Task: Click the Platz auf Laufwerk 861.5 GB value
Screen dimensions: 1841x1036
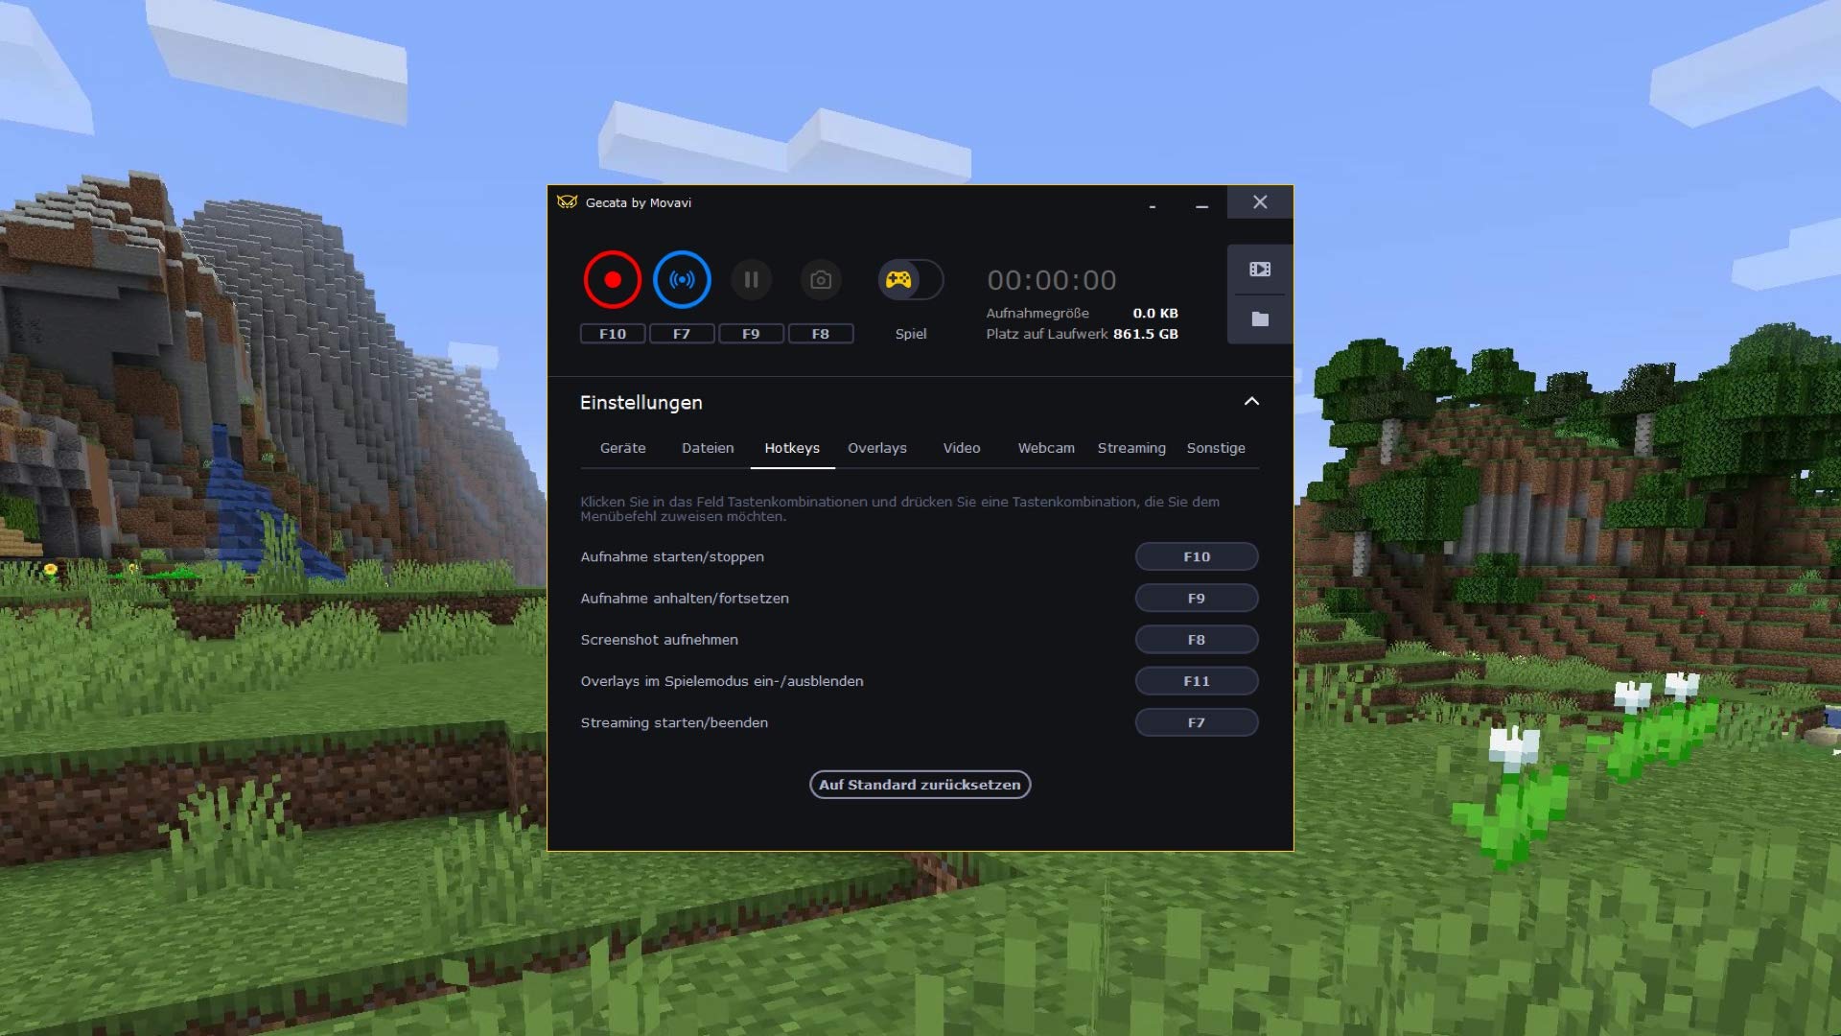Action: (x=1146, y=334)
